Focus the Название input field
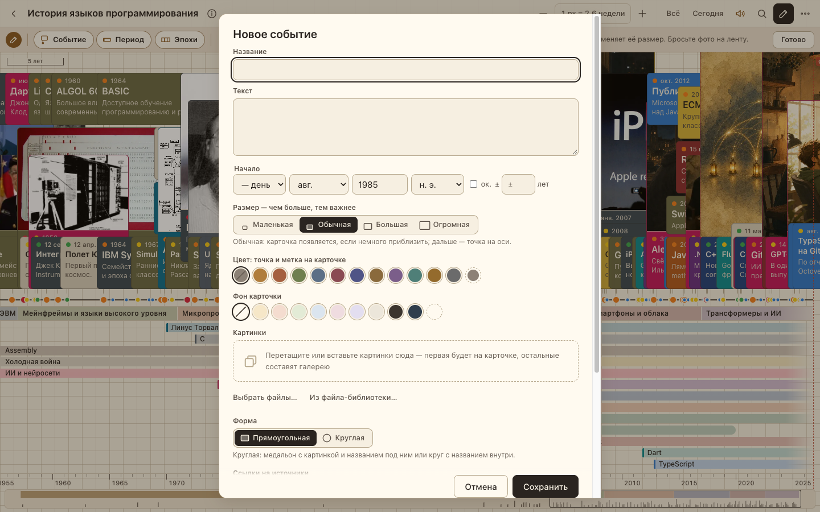The height and width of the screenshot is (512, 820). click(405, 70)
